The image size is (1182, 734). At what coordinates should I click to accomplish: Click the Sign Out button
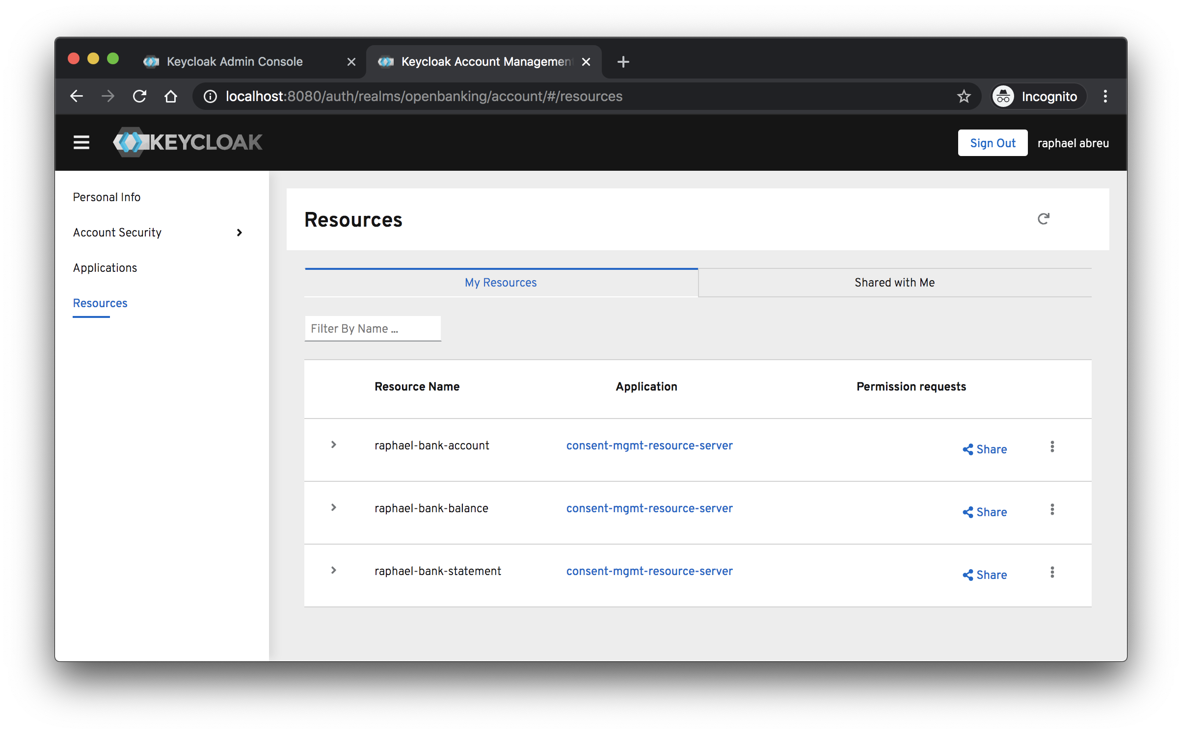(992, 143)
